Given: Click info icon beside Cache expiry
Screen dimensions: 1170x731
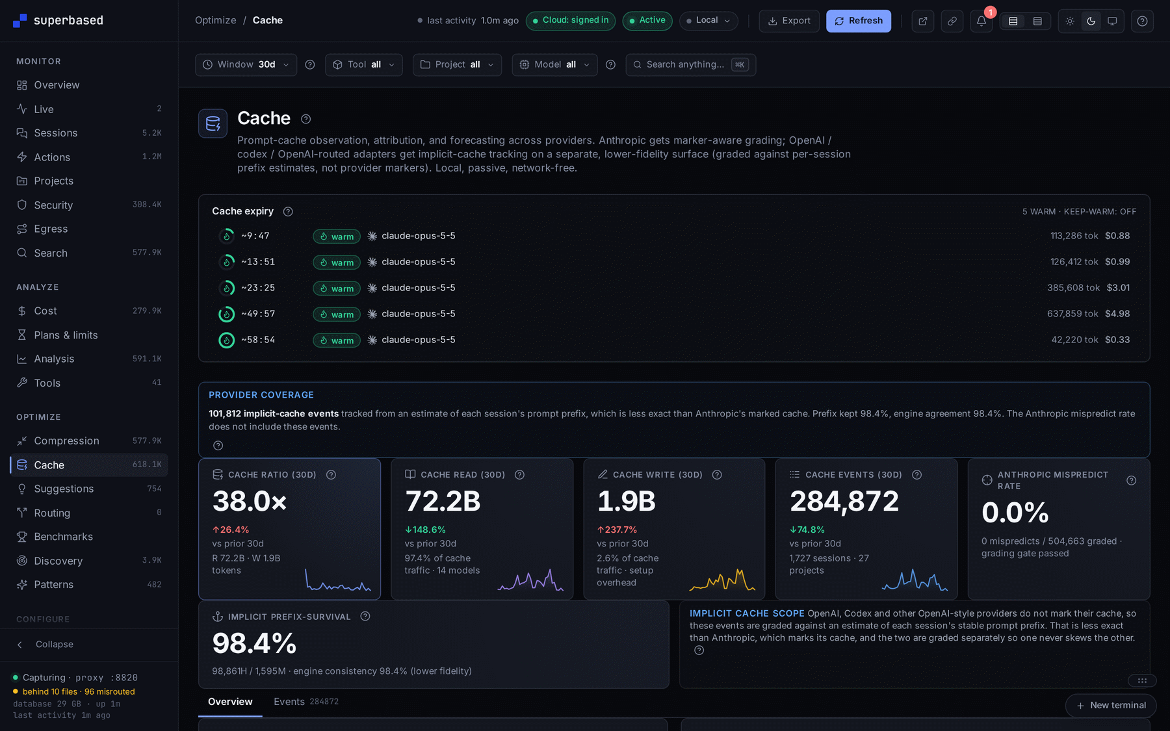Looking at the screenshot, I should point(288,211).
